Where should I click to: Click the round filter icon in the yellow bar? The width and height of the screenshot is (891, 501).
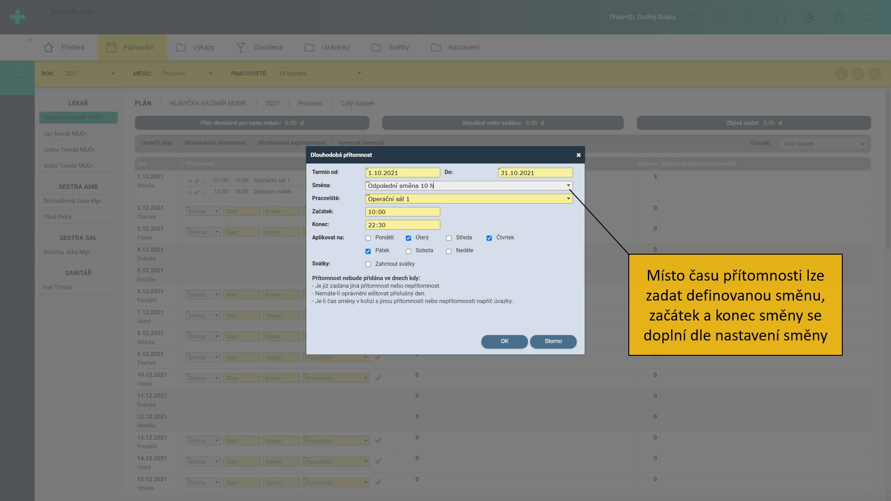click(841, 74)
